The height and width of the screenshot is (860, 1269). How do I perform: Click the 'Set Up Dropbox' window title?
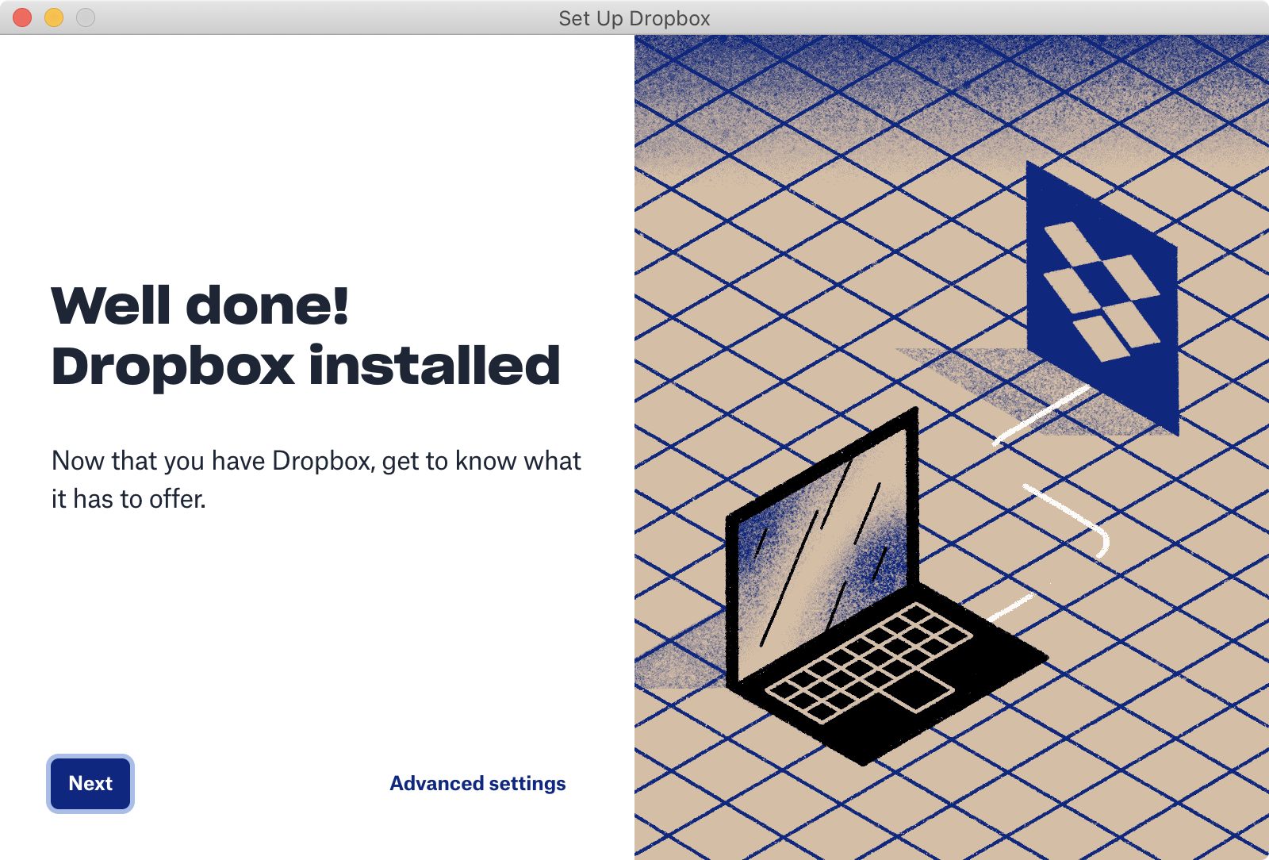[634, 17]
